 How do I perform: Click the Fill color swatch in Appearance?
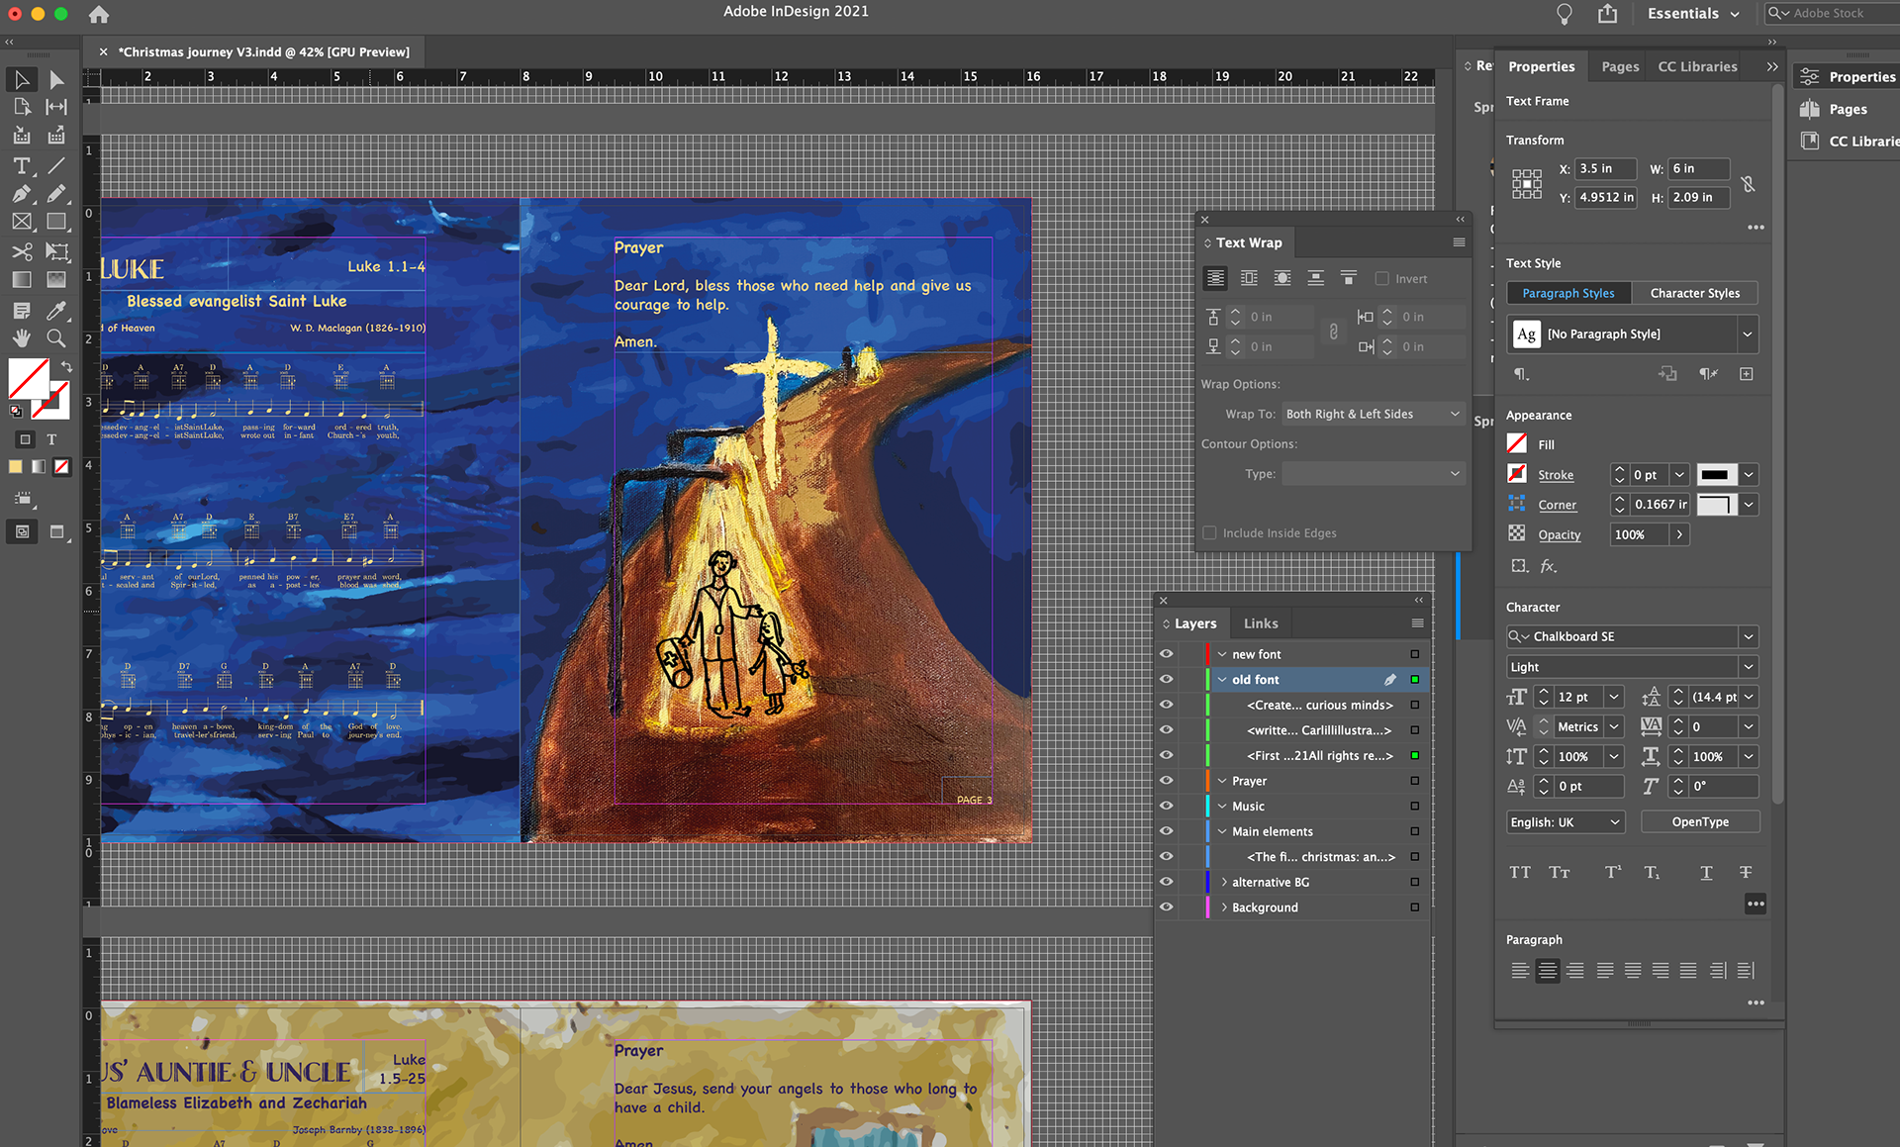click(x=1517, y=444)
